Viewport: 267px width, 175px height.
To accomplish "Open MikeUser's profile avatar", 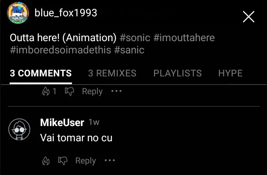I will point(19,130).
